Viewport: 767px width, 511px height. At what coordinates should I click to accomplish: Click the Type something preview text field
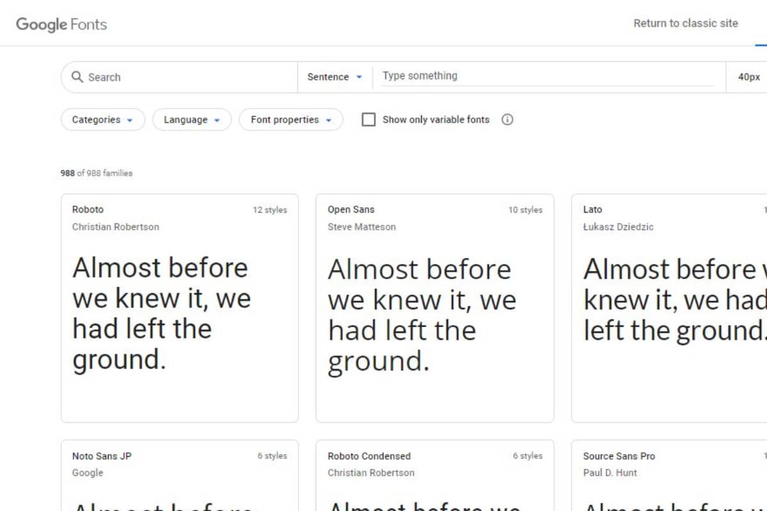click(x=546, y=76)
